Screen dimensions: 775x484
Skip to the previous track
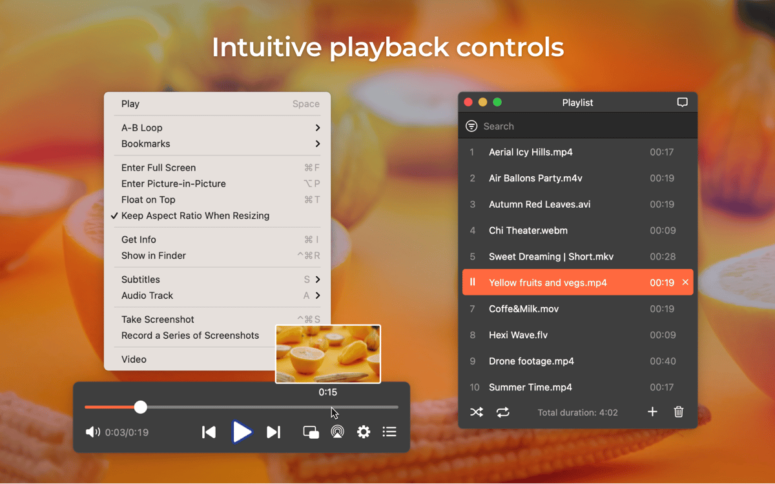pyautogui.click(x=209, y=432)
